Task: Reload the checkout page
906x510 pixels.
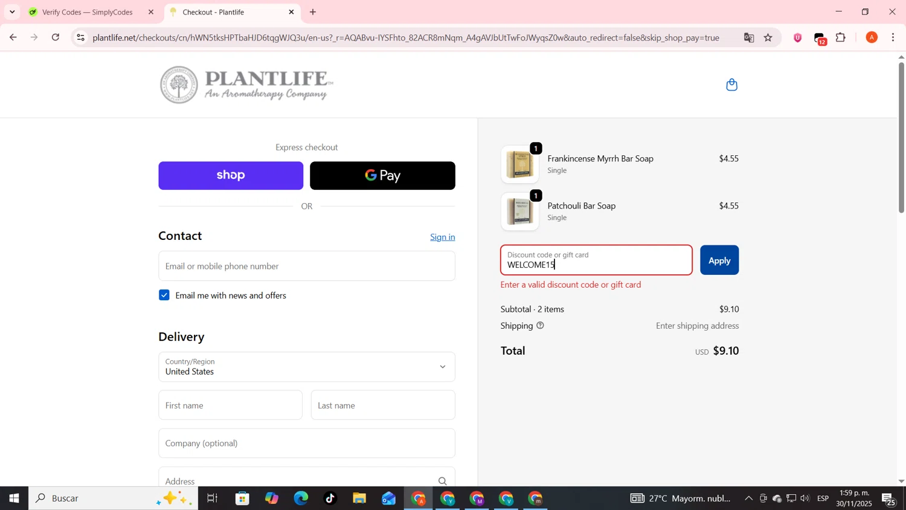Action: tap(56, 37)
